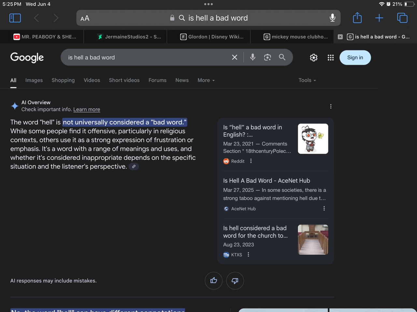Click the AI Overview sparkle icon
The height and width of the screenshot is (312, 417).
tap(15, 106)
